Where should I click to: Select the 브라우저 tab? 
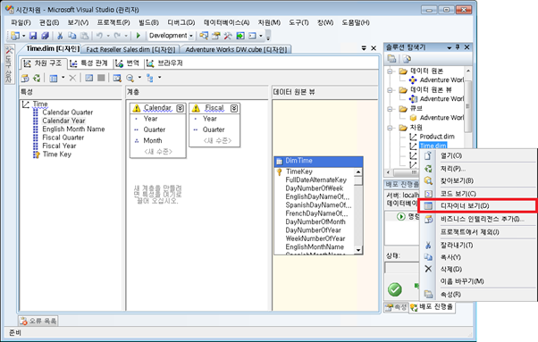(x=164, y=63)
